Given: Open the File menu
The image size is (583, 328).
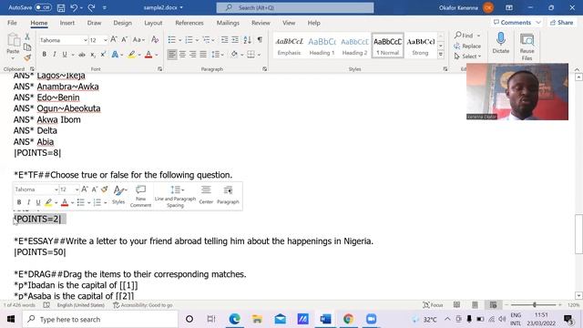Looking at the screenshot, I should point(12,23).
